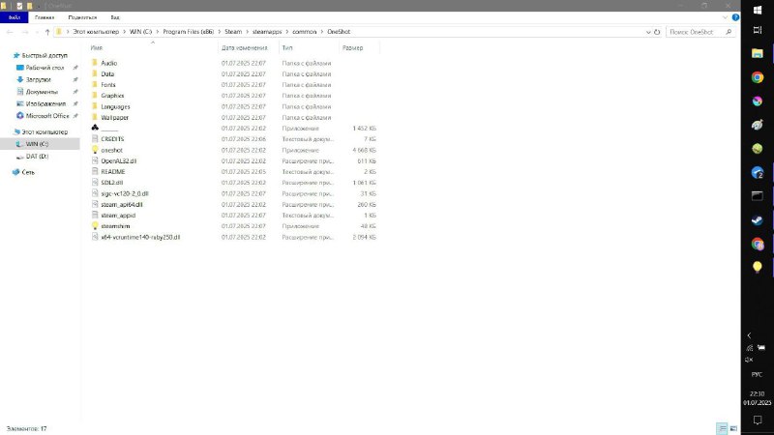Open Microsoft Office in sidebar
Viewport: 774px width, 435px height.
[47, 116]
